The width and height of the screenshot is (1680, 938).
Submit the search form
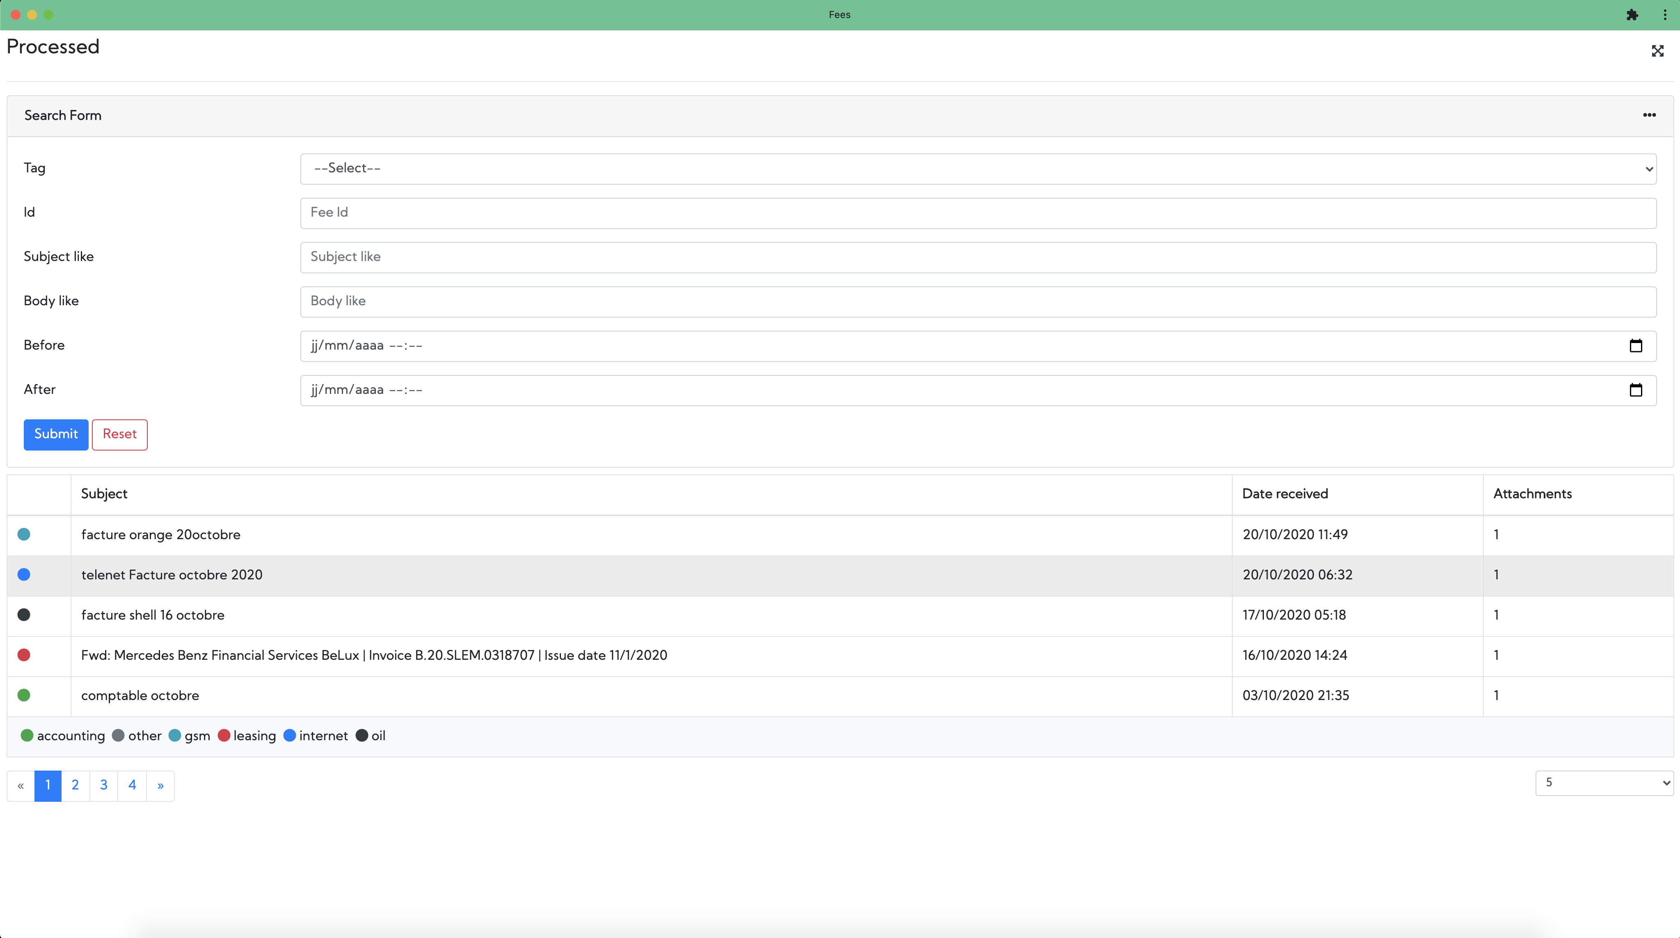point(56,435)
